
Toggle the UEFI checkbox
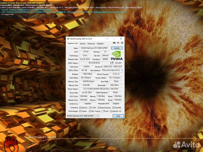pos(116,63)
